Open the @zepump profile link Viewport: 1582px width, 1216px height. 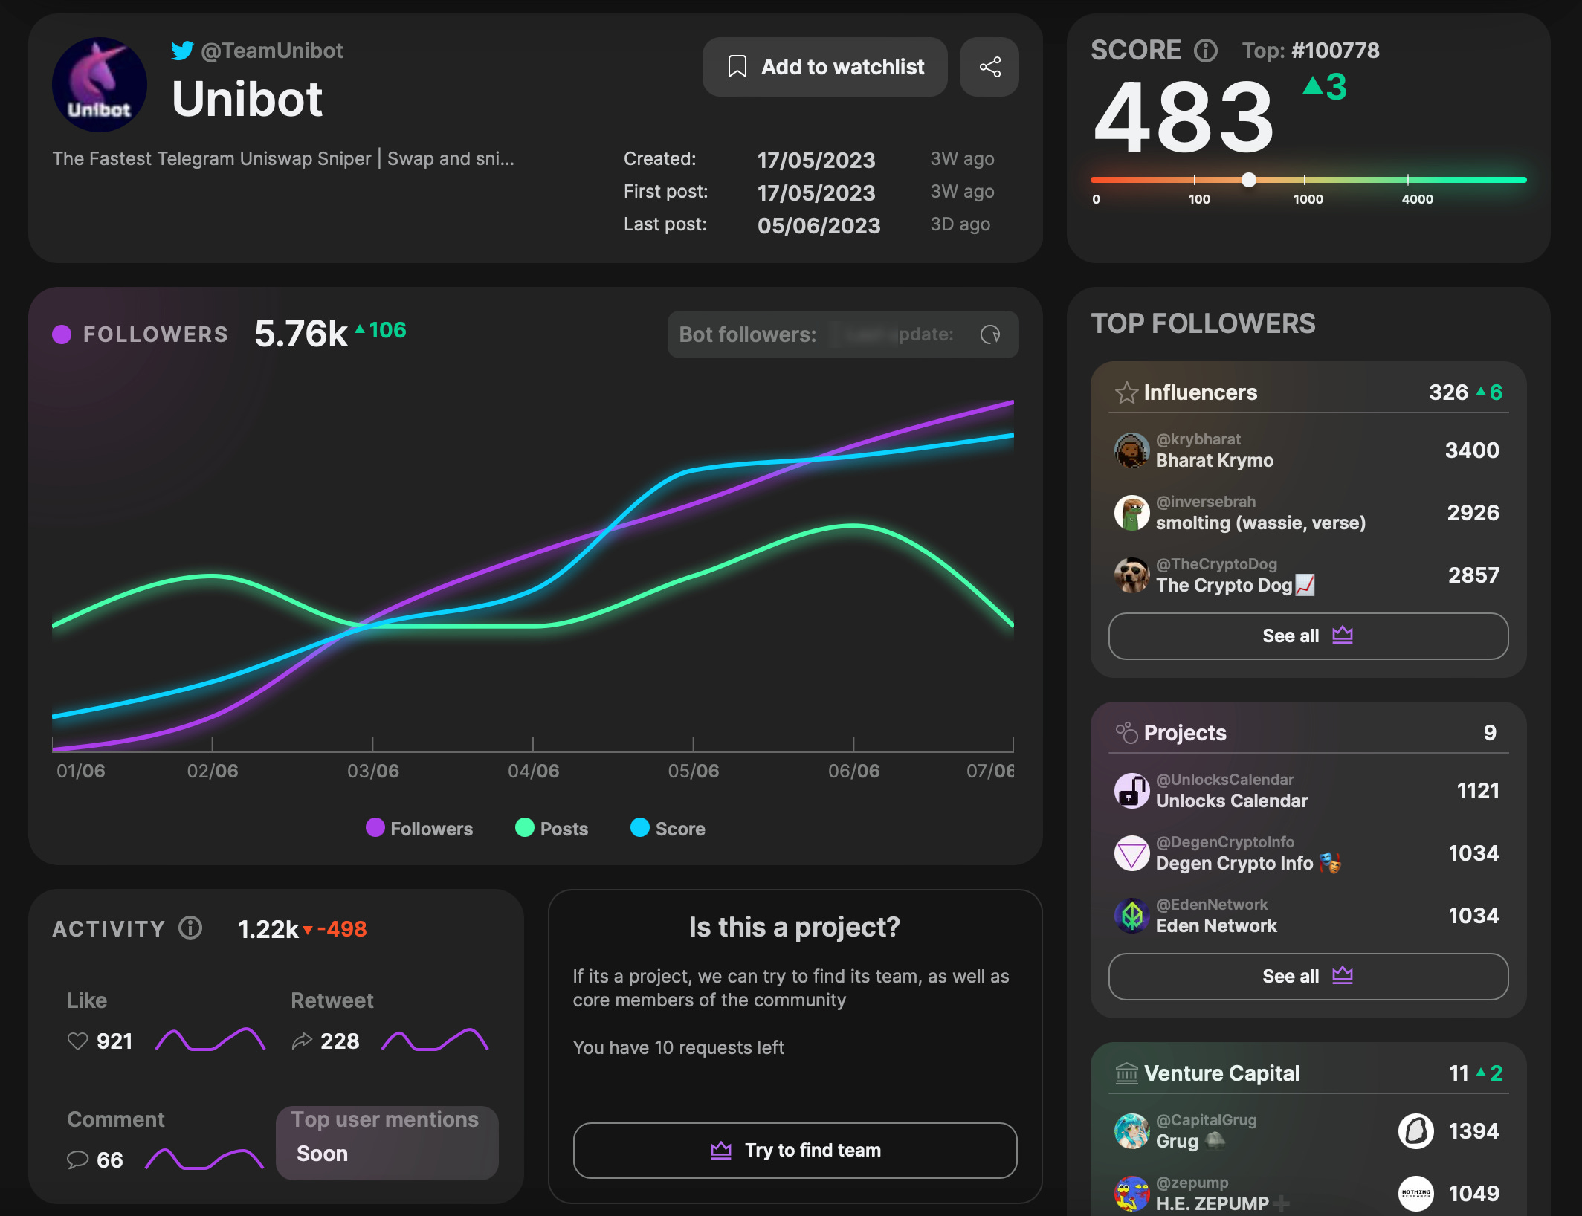coord(1192,1183)
